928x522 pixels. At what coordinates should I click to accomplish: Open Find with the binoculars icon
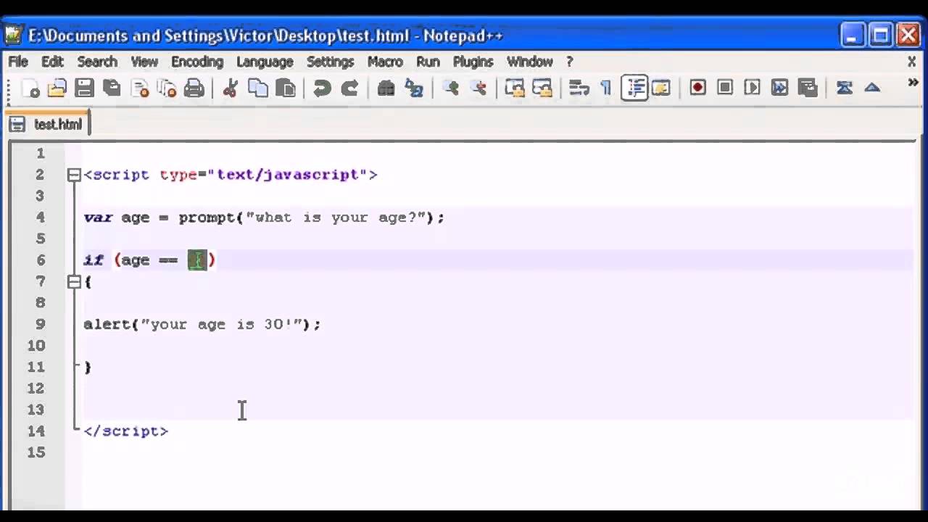coord(386,88)
